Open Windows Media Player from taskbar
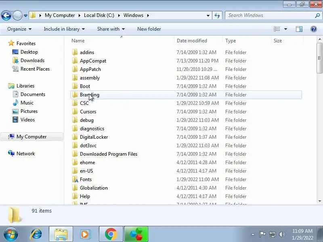 (x=85, y=234)
